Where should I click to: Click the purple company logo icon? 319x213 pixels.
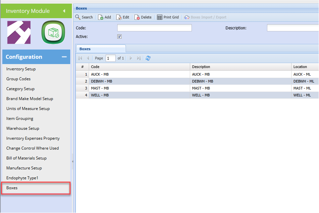click(x=19, y=32)
